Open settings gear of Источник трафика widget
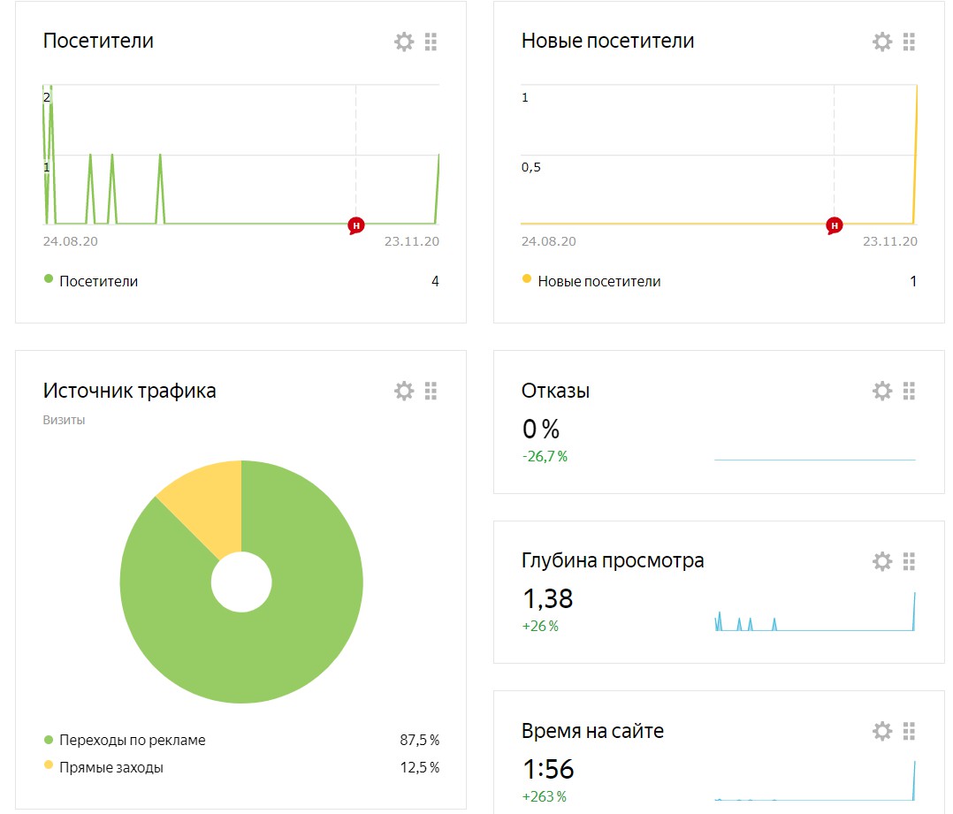Viewport: 953px width, 814px height. click(404, 392)
